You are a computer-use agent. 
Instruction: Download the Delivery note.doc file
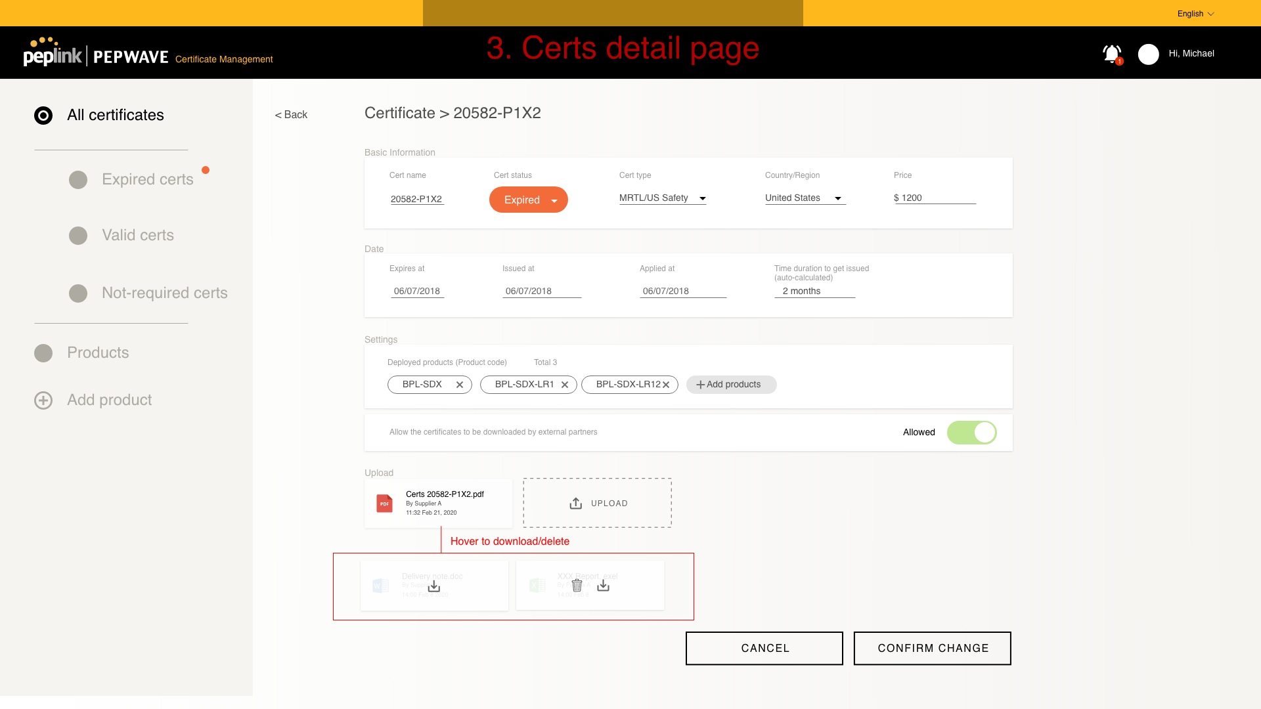(434, 586)
